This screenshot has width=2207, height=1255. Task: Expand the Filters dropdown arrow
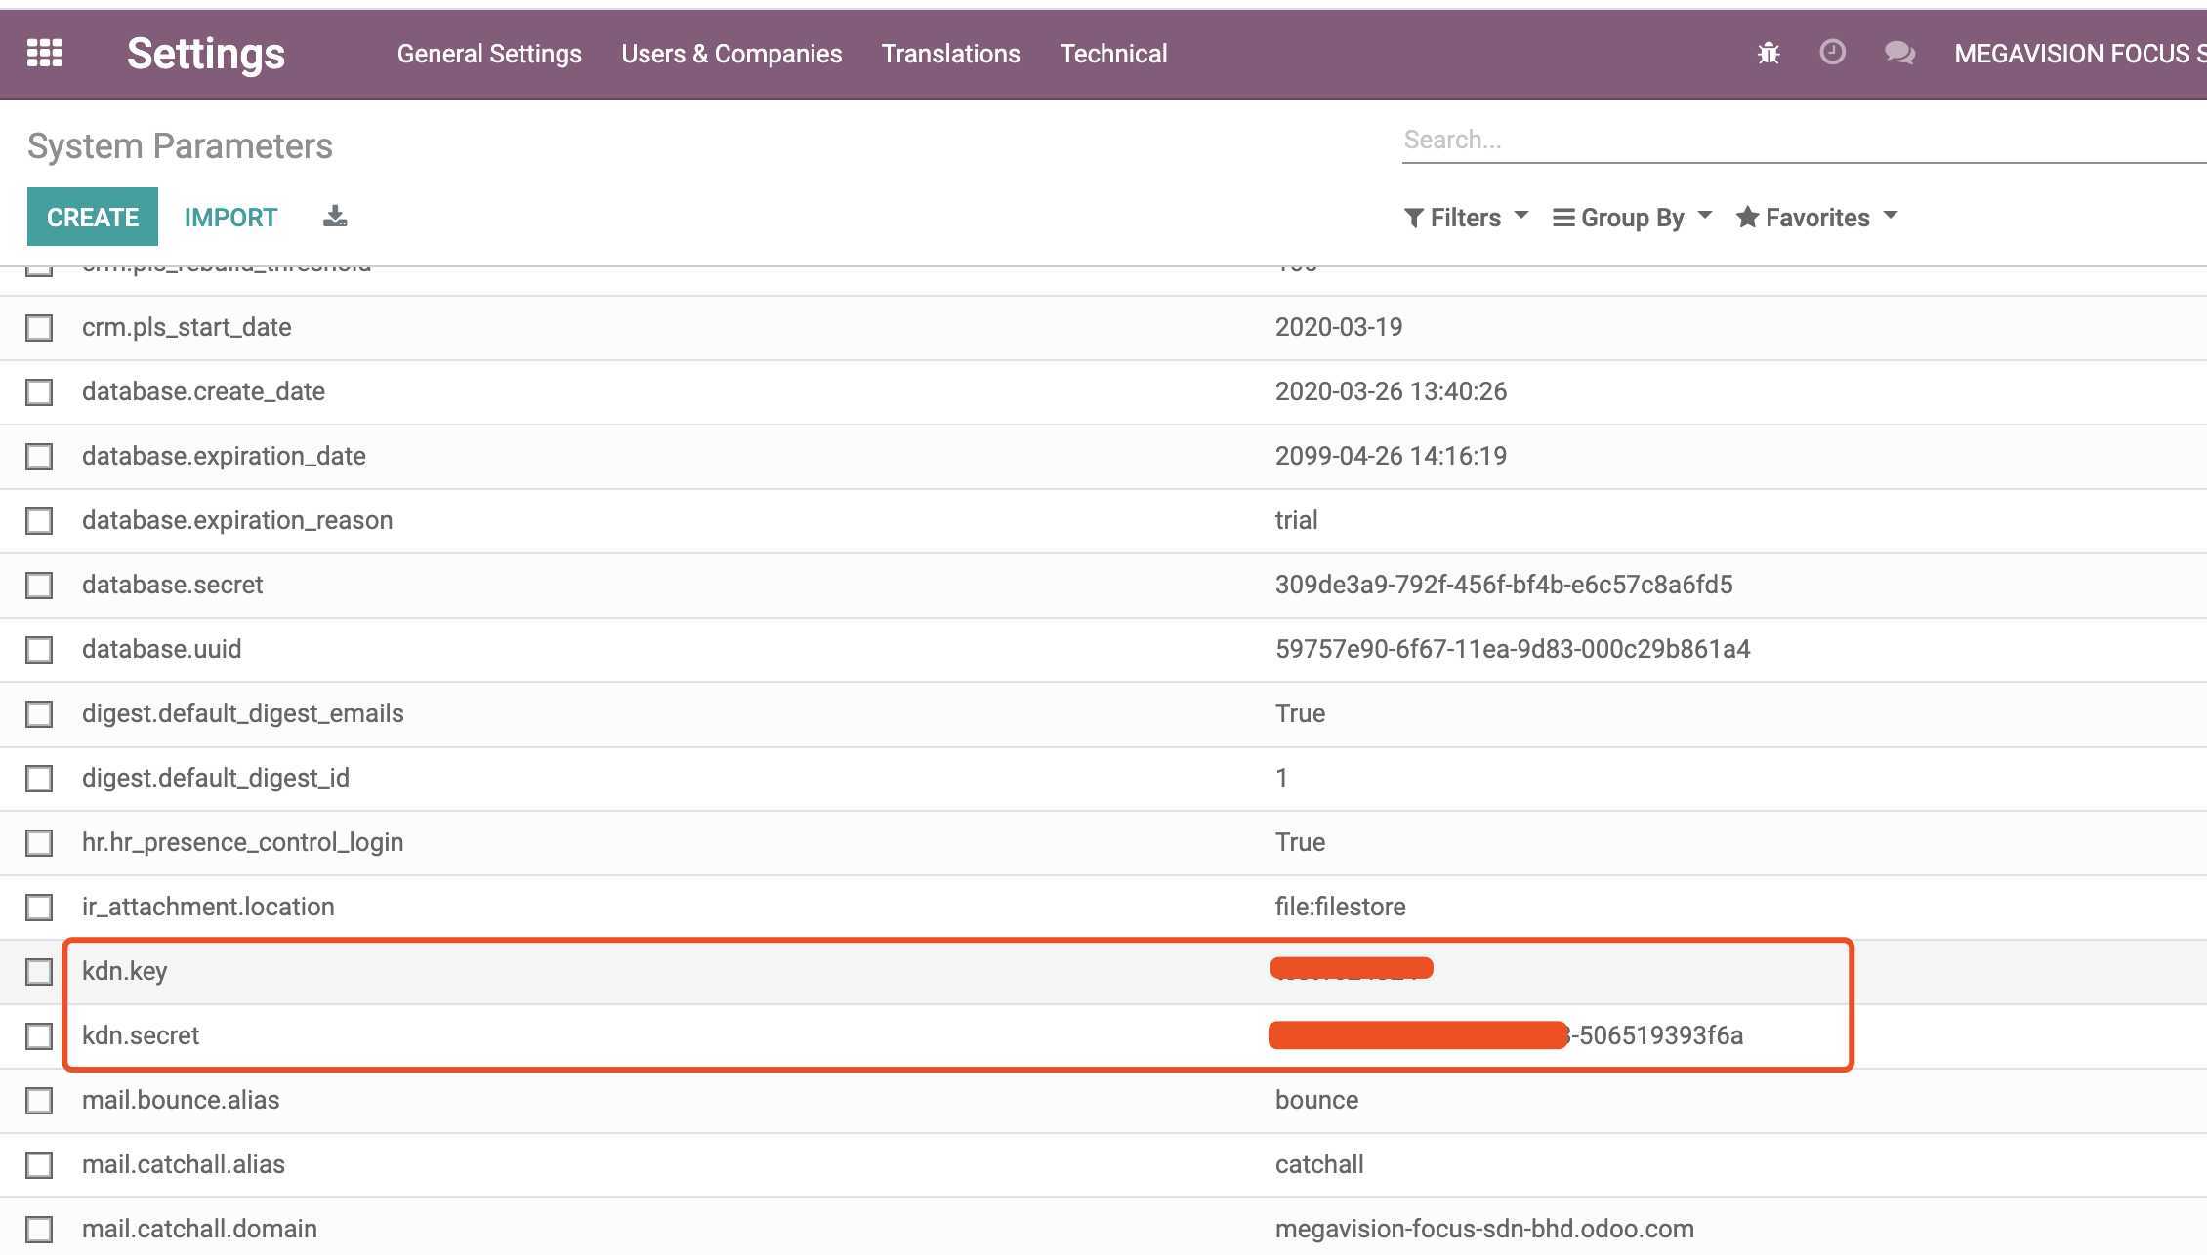click(x=1521, y=216)
